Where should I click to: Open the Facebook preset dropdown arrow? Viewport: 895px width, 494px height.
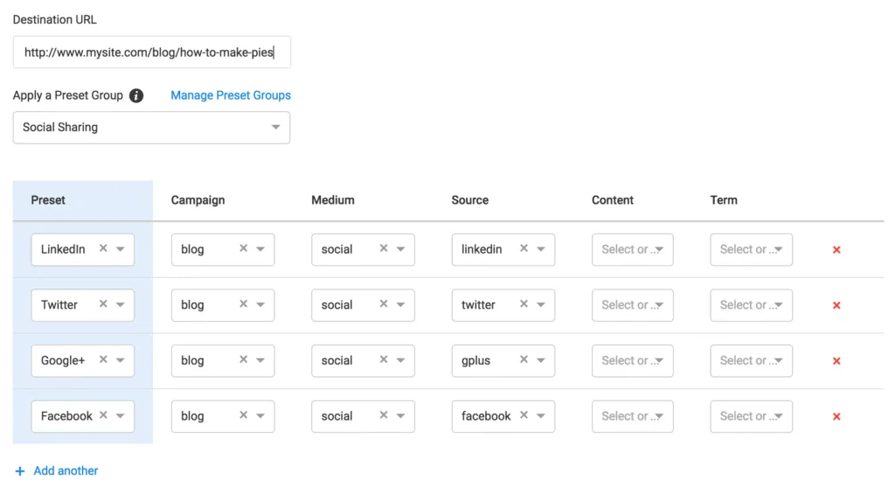121,416
